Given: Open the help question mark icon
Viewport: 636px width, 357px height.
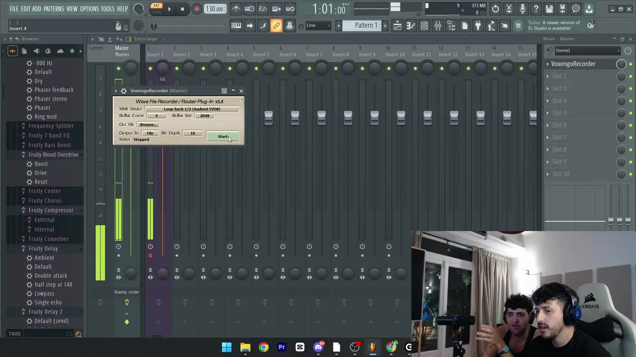Looking at the screenshot, I should 536,9.
